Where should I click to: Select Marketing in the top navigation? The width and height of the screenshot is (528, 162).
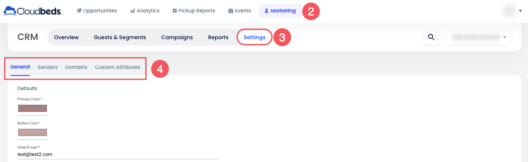(280, 11)
